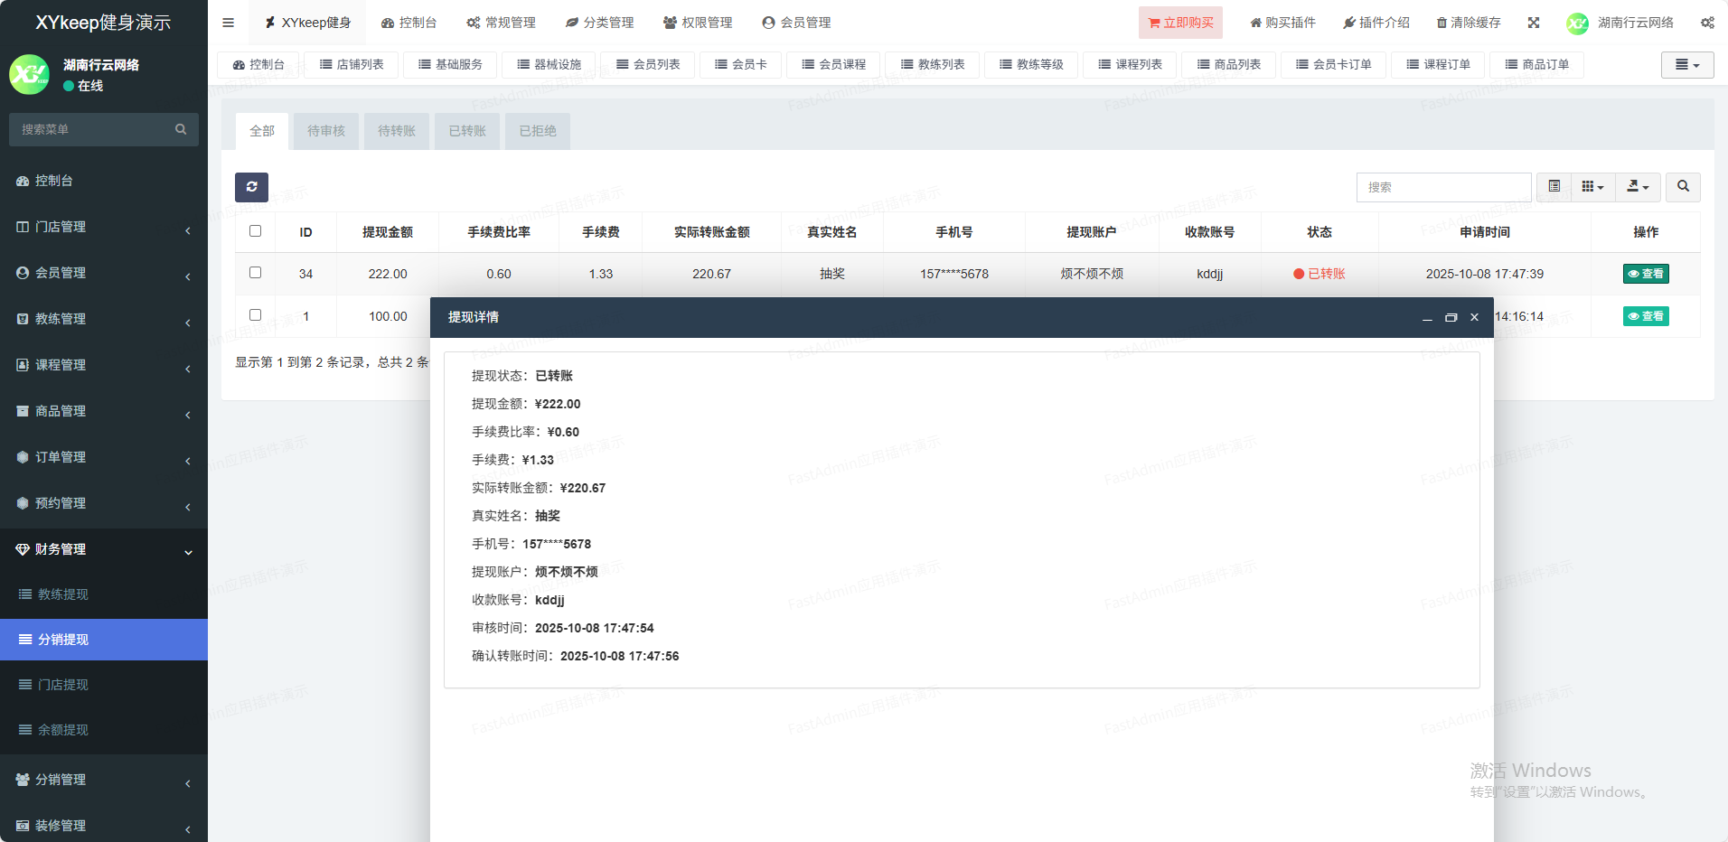Tick the checkbox for row ID 1
This screenshot has width=1728, height=842.
tap(255, 315)
